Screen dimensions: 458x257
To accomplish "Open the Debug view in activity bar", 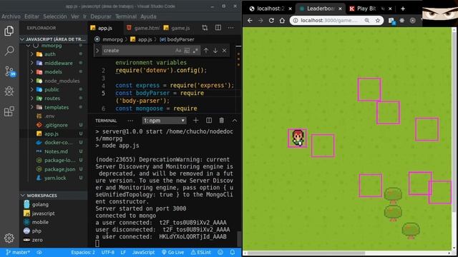I will click(x=9, y=91).
